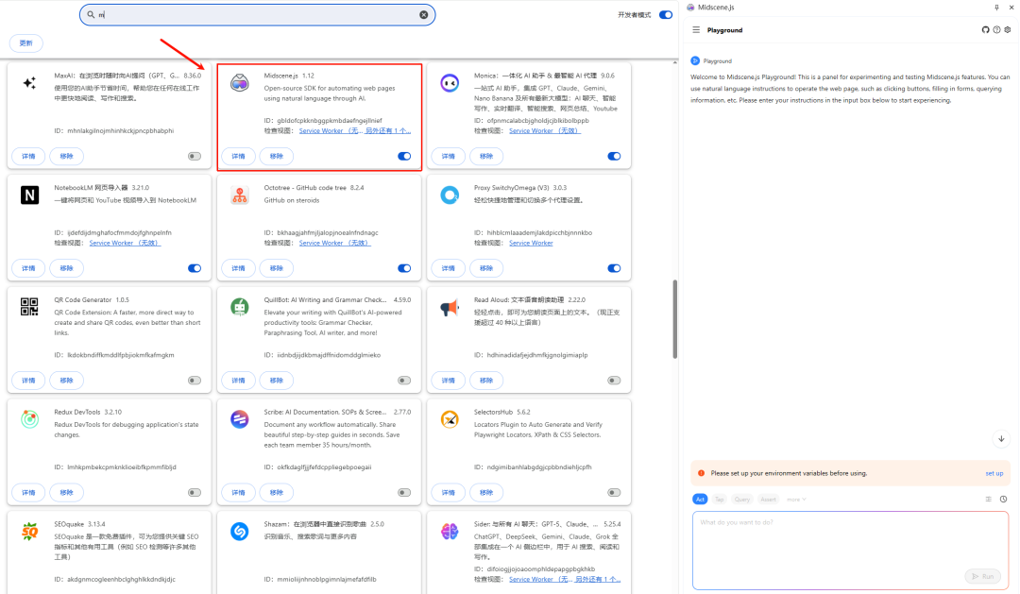This screenshot has width=1020, height=594.
Task: Click the Redux DevTools icon
Action: point(29,419)
